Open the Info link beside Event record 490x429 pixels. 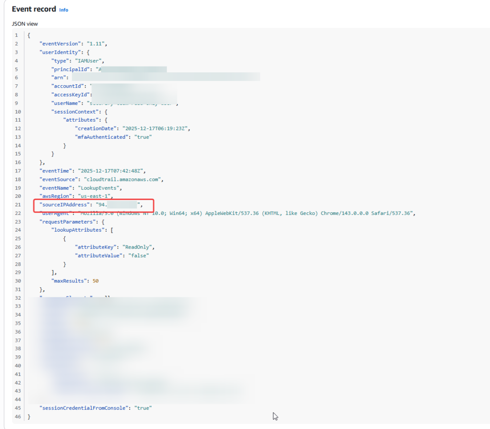(x=63, y=10)
